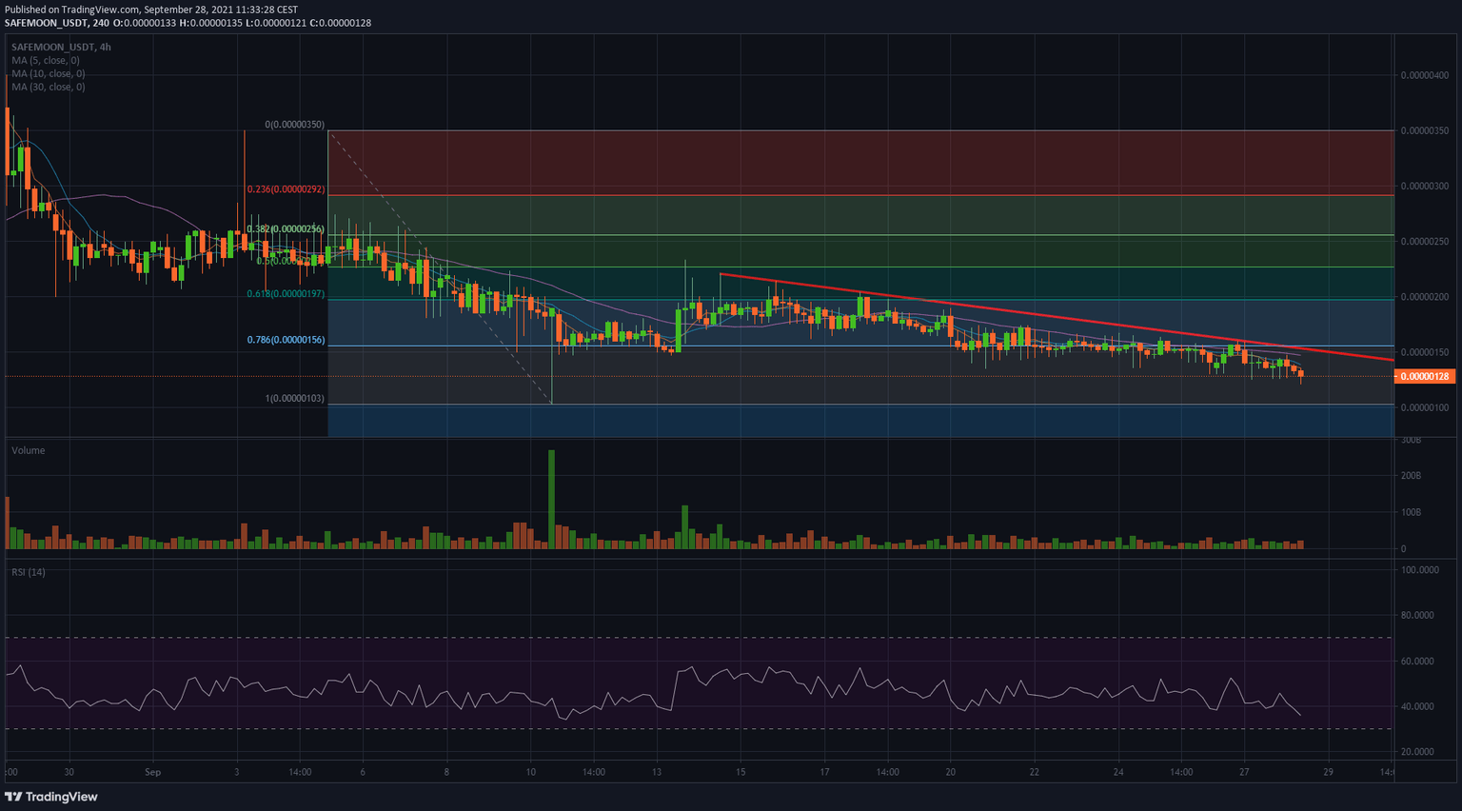Toggle the RSI overbought dashed line

click(666, 636)
